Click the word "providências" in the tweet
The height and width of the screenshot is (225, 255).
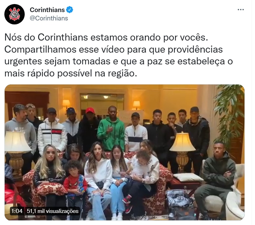195,50
